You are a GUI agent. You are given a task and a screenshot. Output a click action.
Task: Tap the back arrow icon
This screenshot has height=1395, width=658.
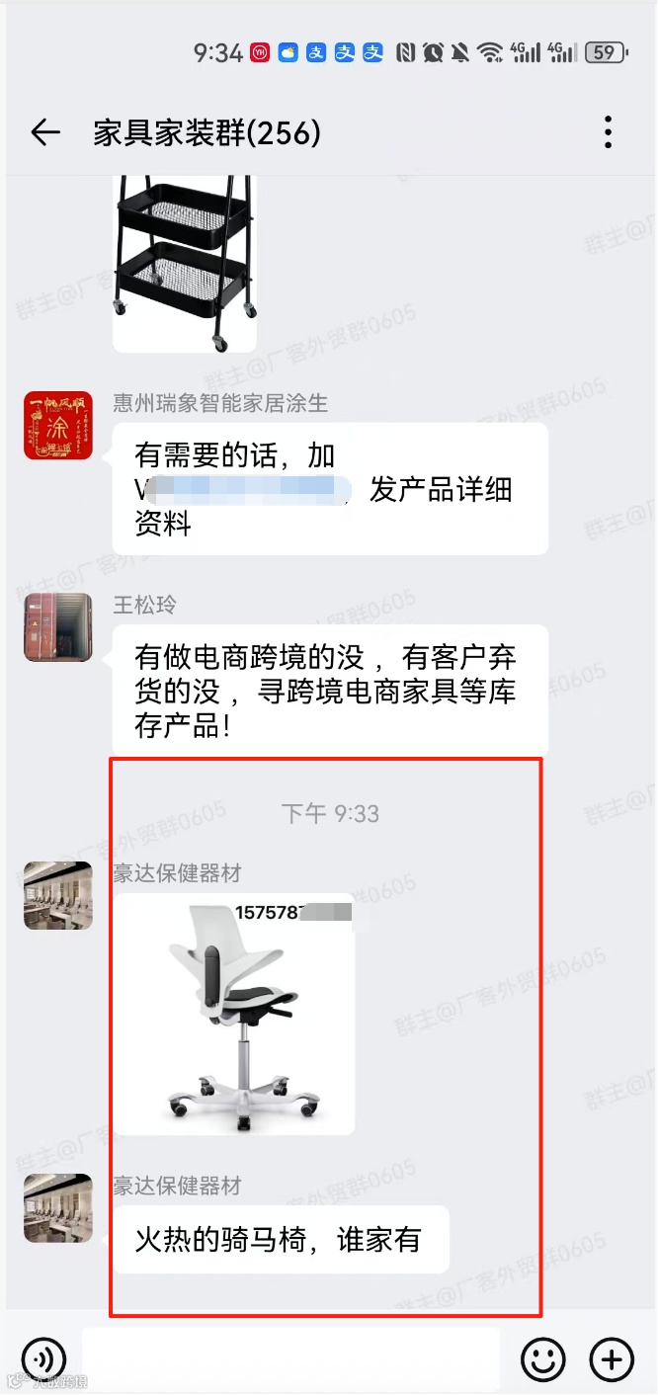45,132
